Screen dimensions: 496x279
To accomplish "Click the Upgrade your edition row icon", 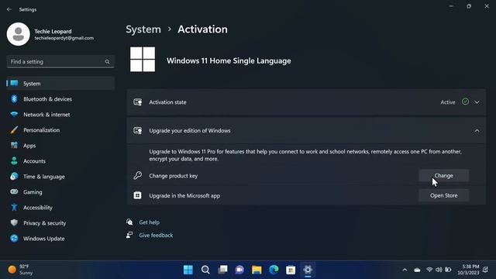I will (138, 131).
